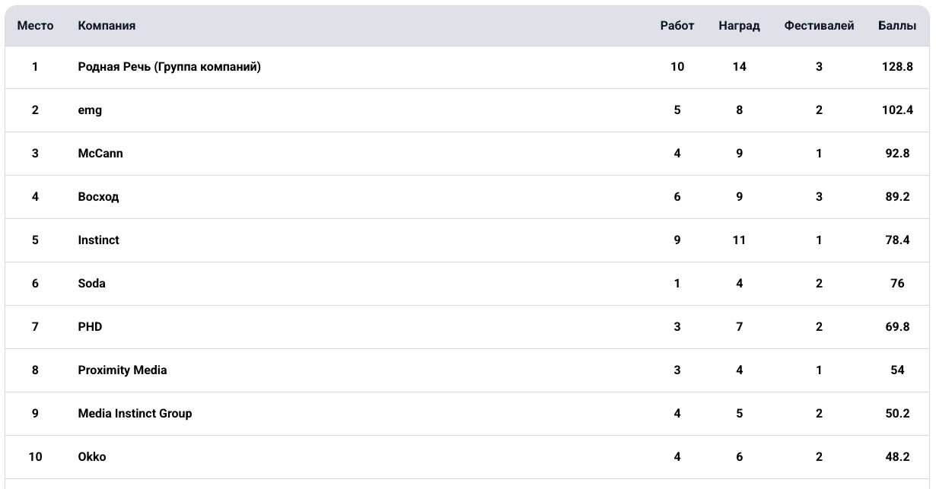Open the Восход company row
The image size is (936, 489).
tap(98, 197)
